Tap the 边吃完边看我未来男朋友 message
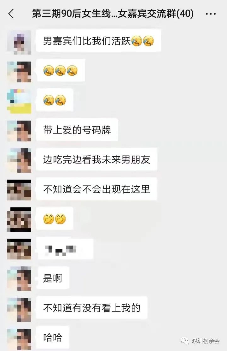Image resolution: width=227 pixels, height=351 pixels. [96, 160]
